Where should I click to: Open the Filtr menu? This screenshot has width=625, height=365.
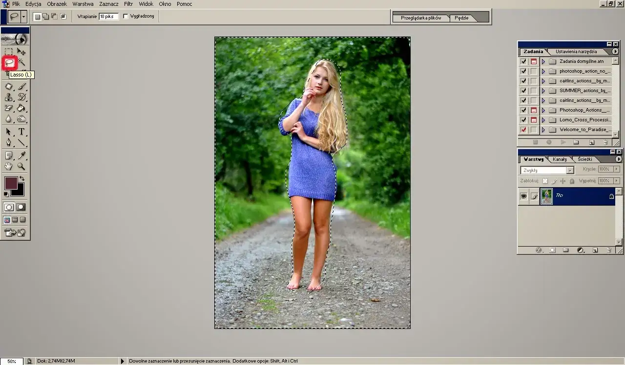[128, 4]
